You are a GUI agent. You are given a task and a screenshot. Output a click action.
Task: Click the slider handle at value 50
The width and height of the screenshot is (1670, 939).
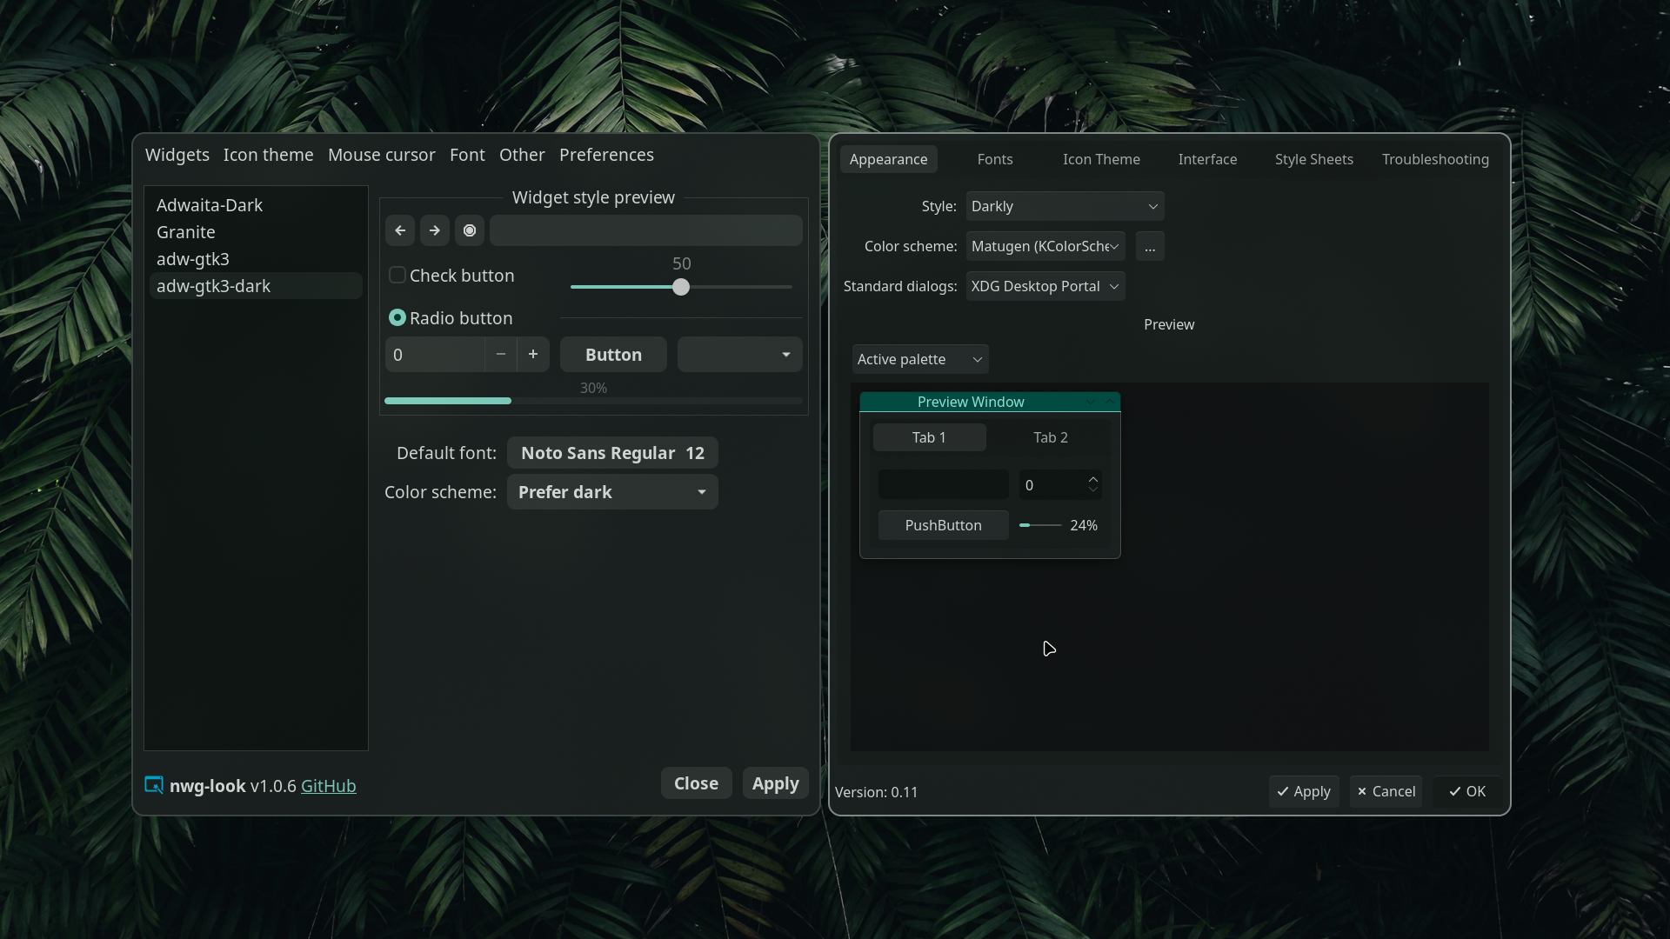pos(681,287)
